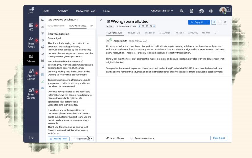The image size is (252, 158).
Task: Click the share icon in panel strip
Action: click(x=42, y=54)
